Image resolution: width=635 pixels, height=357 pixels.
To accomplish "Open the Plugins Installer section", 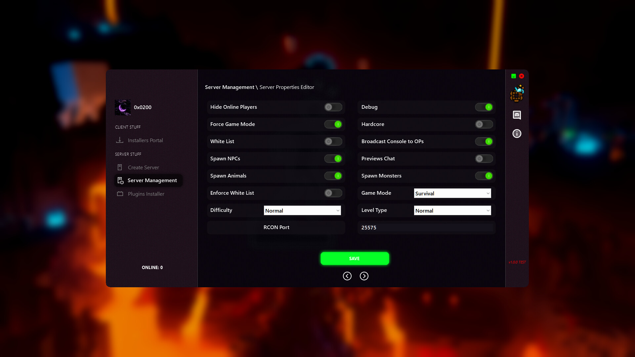I will (x=146, y=194).
